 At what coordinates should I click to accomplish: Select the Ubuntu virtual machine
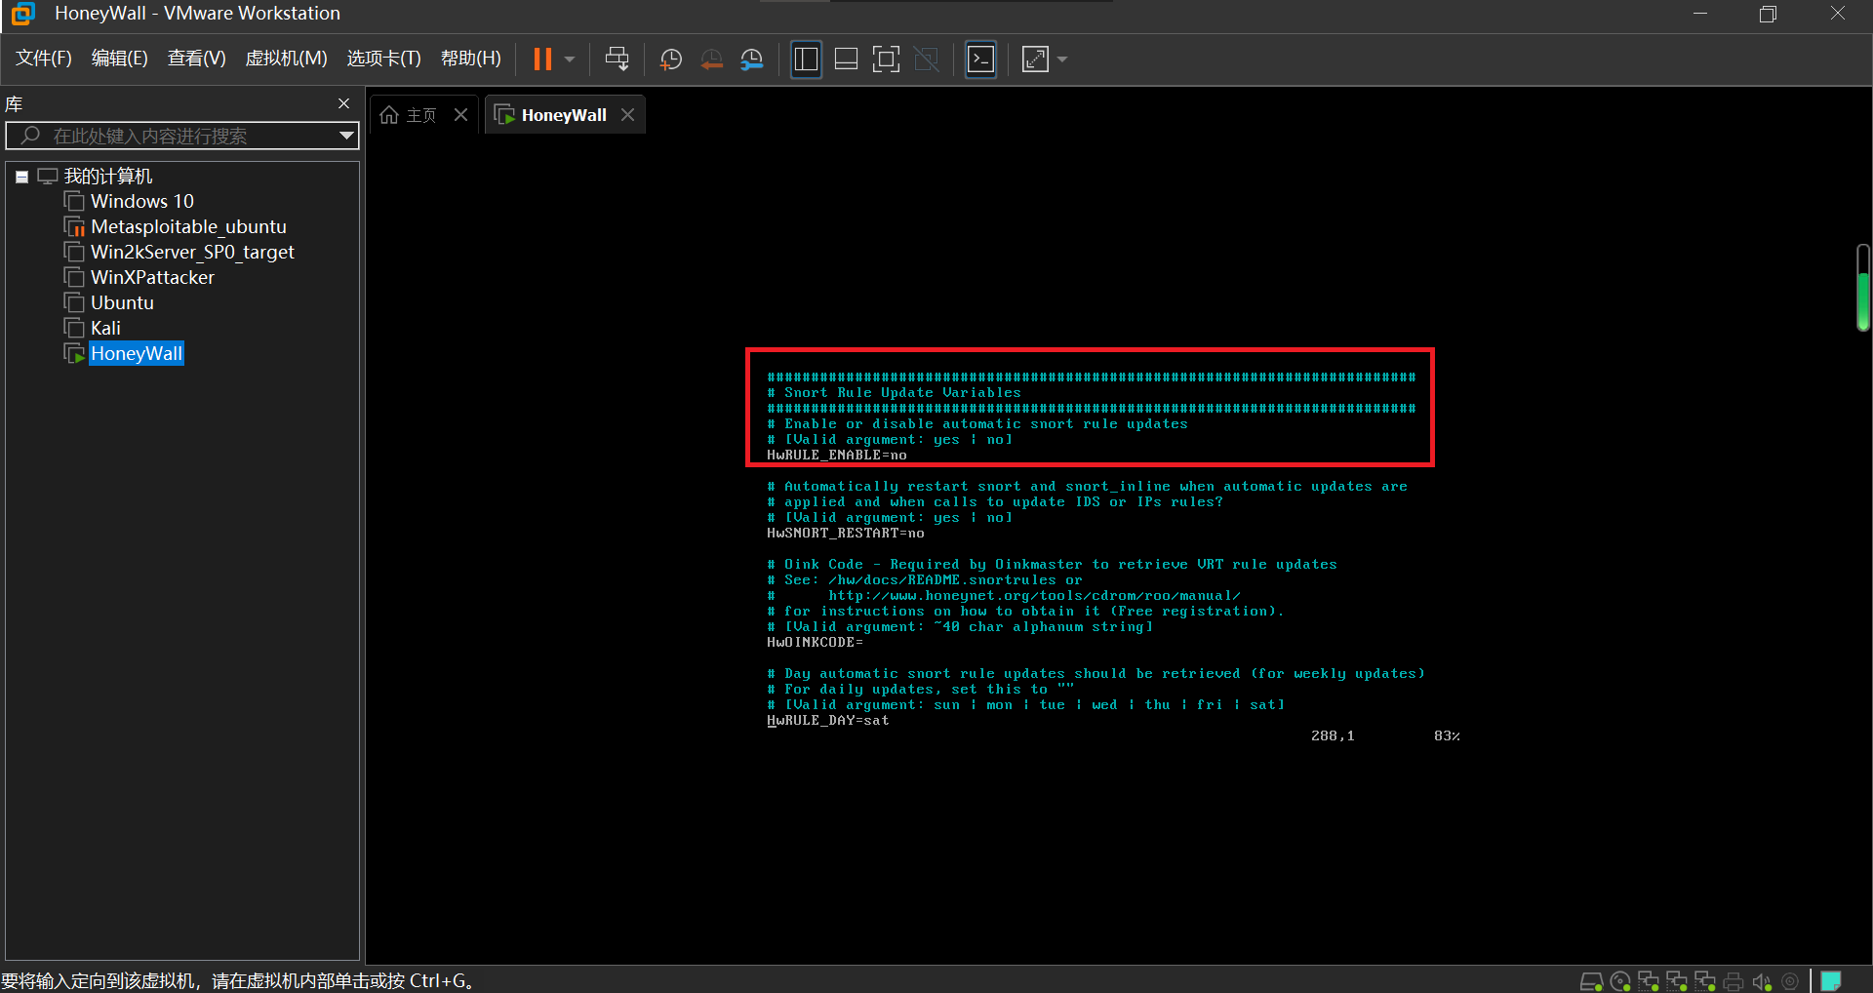[122, 303]
